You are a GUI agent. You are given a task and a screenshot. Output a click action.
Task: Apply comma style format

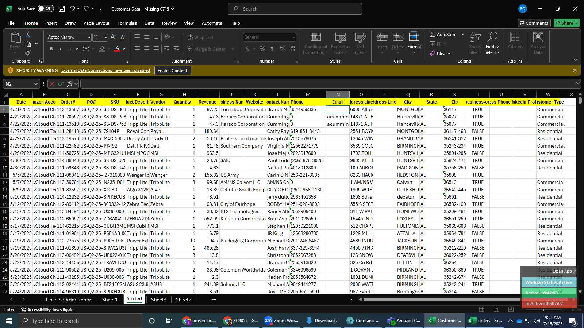pyautogui.click(x=272, y=49)
